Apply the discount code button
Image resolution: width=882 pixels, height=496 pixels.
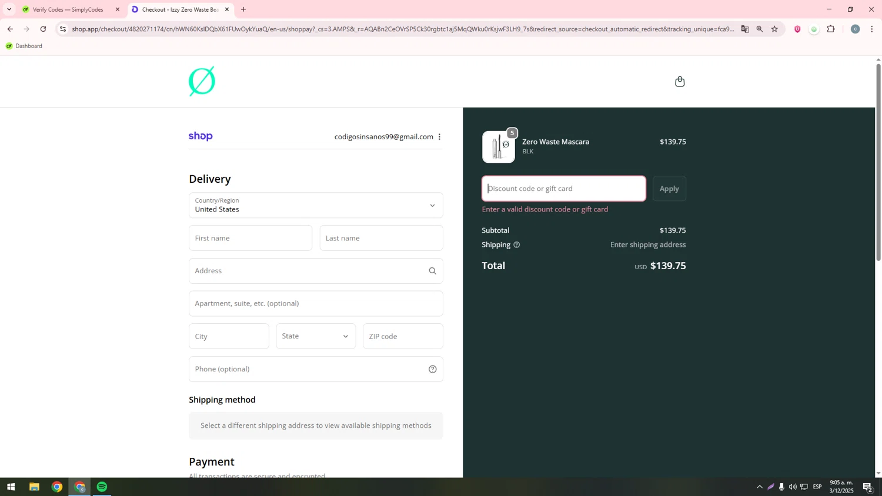(x=669, y=189)
